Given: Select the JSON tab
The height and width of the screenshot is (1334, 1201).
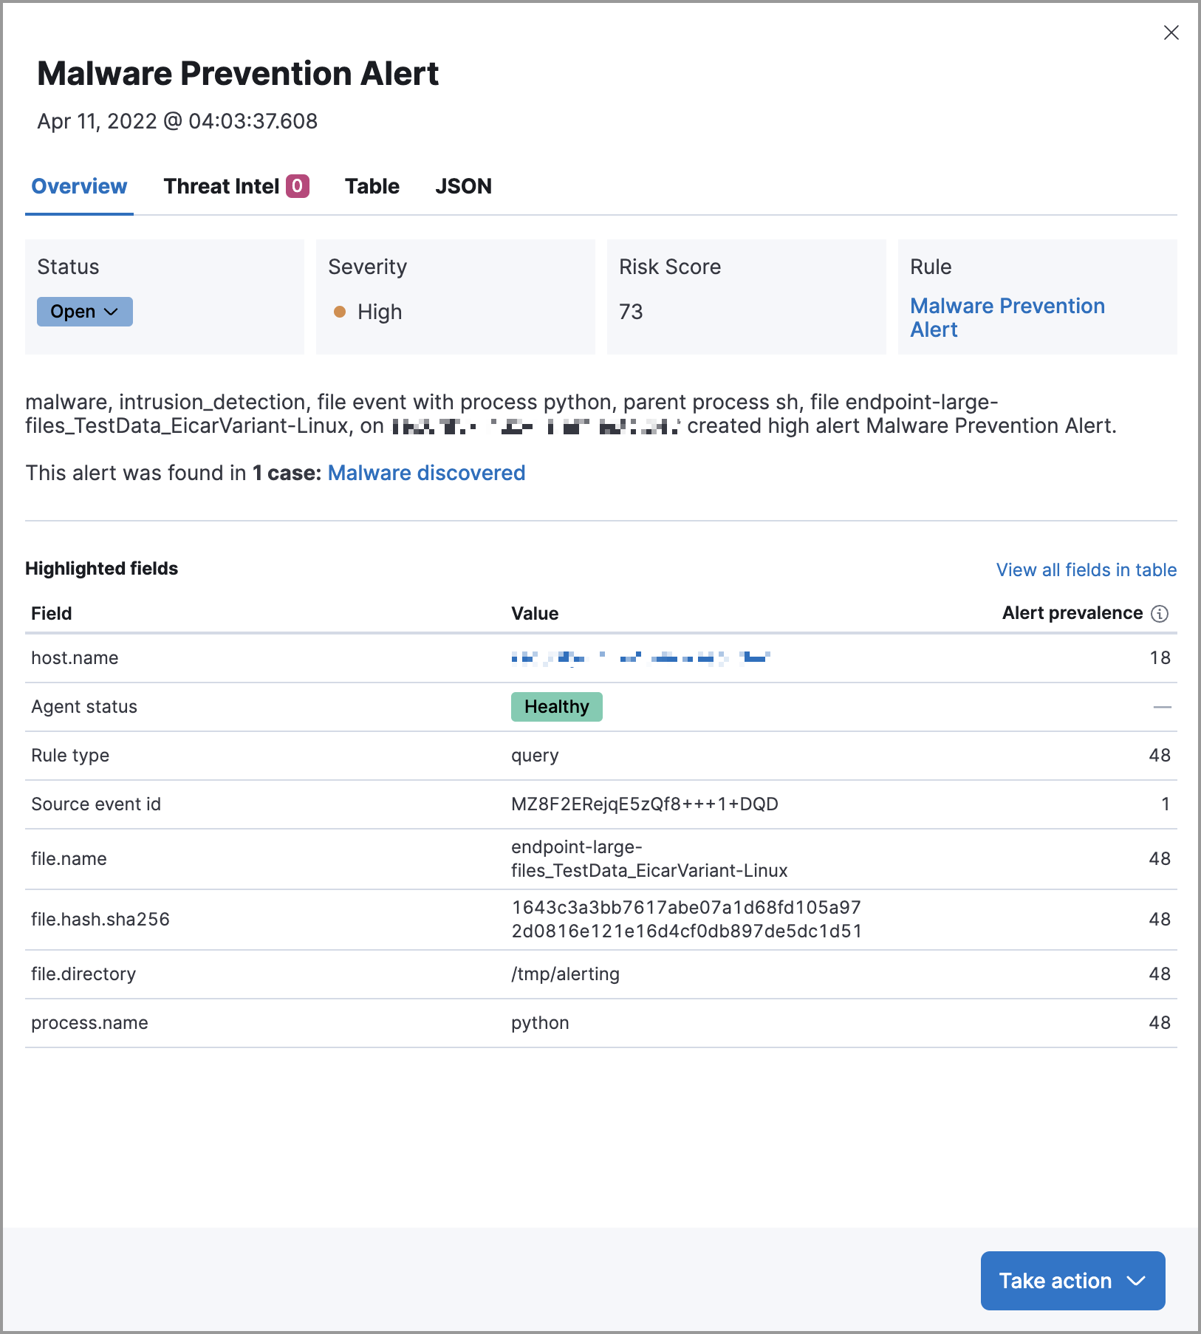Looking at the screenshot, I should pos(463,186).
